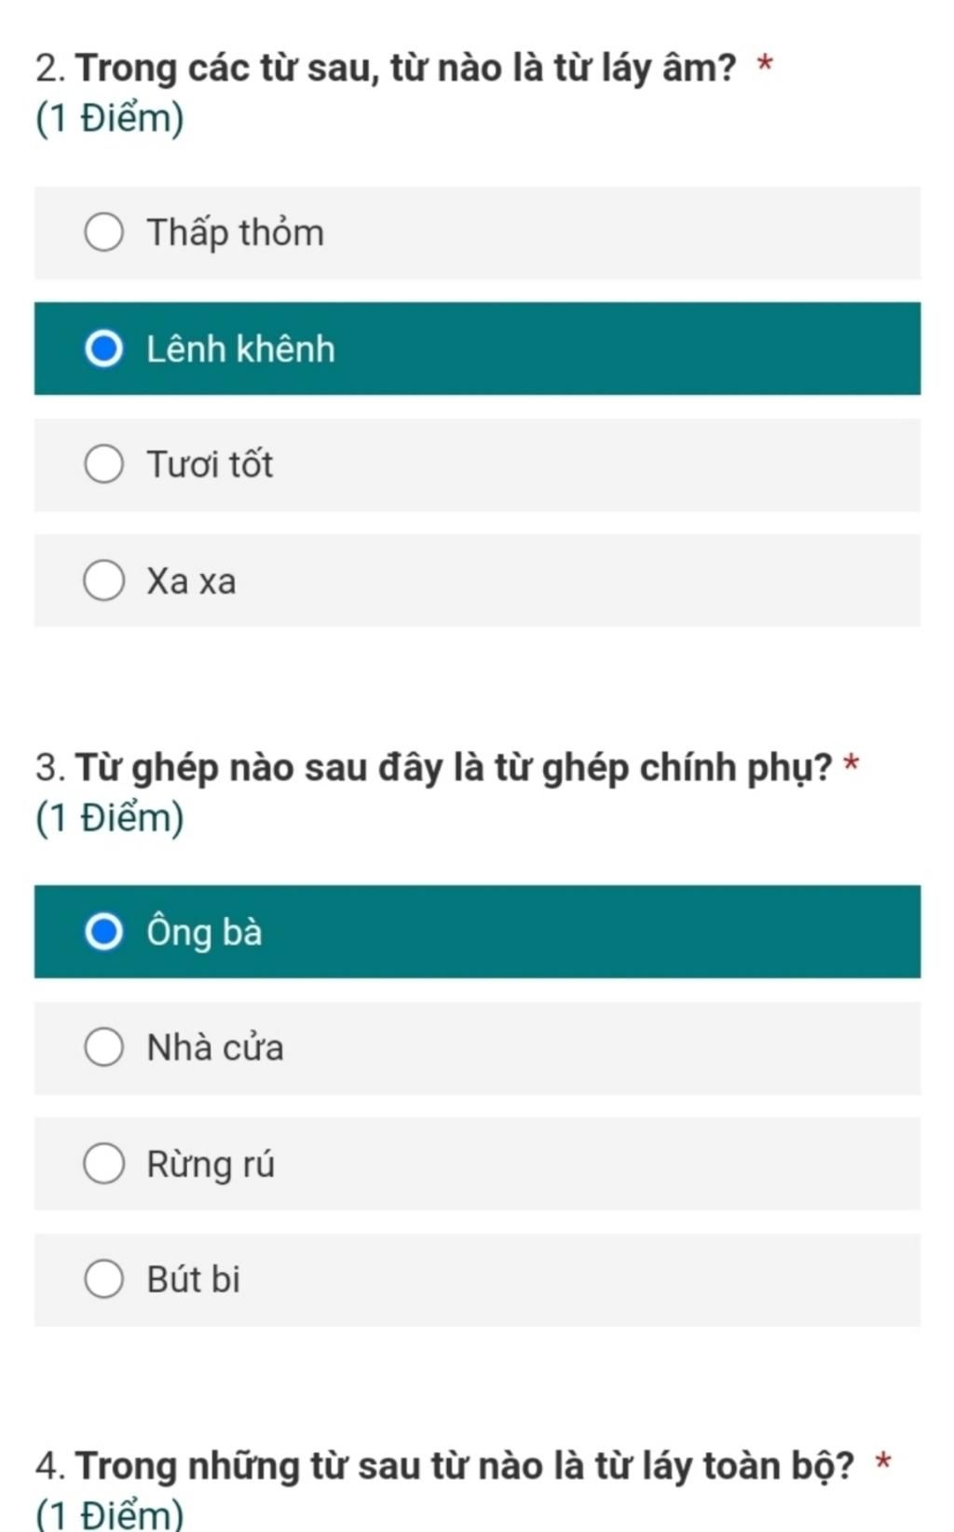The width and height of the screenshot is (954, 1532).
Task: Pick the 'Xa xa' radio button
Action: pos(103,581)
